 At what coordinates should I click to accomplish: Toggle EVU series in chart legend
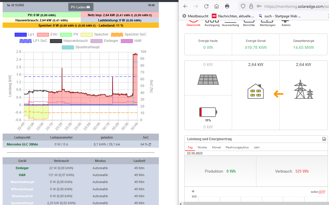54,34
